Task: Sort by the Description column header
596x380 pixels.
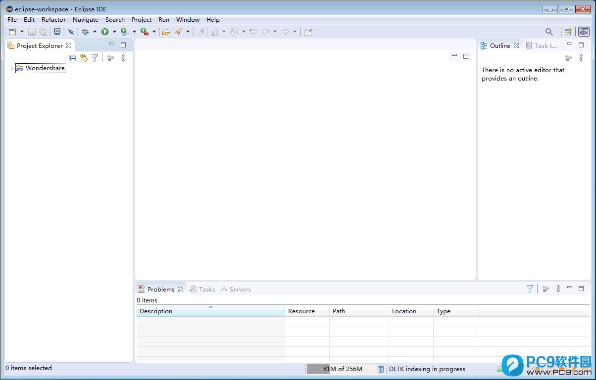Action: (211, 311)
